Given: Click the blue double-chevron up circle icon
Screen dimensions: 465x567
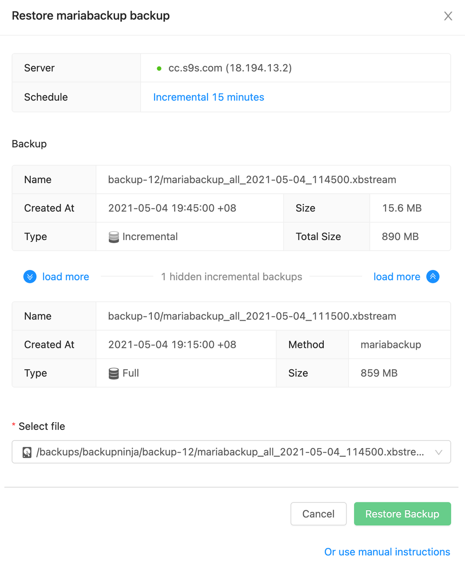Looking at the screenshot, I should pyautogui.click(x=432, y=277).
